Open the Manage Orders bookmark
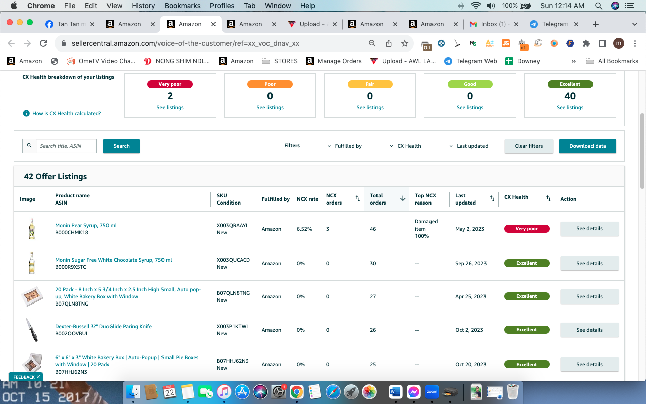This screenshot has height=404, width=646. click(334, 61)
